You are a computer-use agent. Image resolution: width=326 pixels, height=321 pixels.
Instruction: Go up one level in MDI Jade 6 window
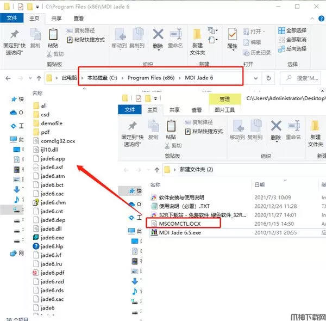pyautogui.click(x=39, y=78)
